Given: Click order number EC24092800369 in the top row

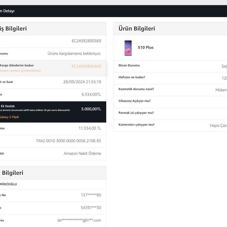Looking at the screenshot, I should [86, 41].
